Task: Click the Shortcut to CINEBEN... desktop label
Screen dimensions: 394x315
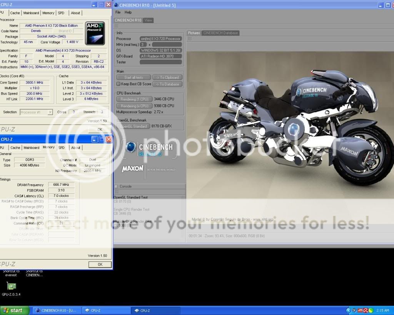Action: (34, 273)
